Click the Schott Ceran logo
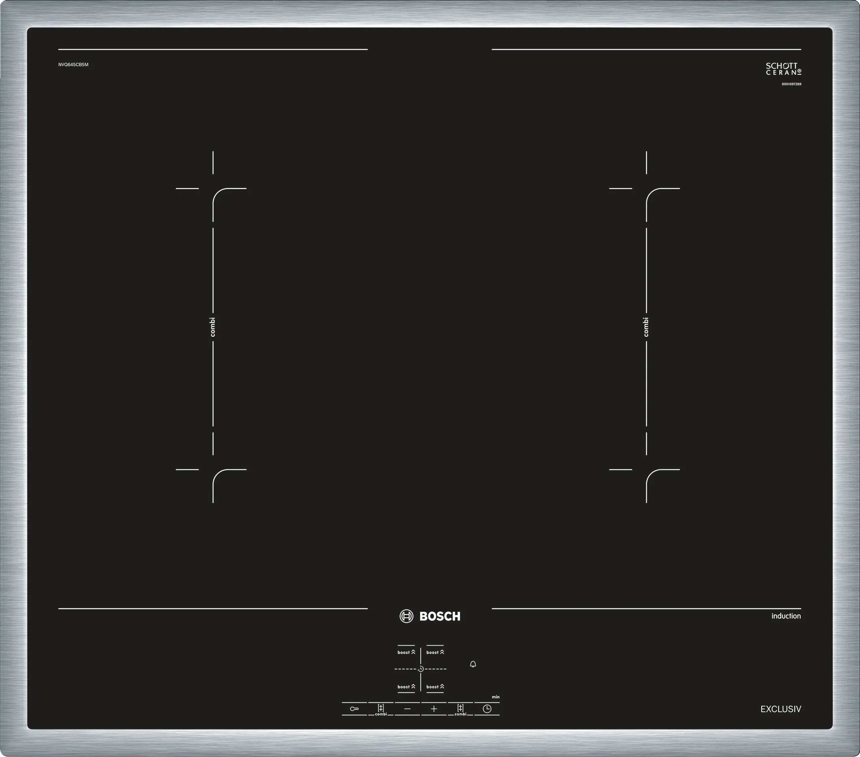 tap(783, 69)
